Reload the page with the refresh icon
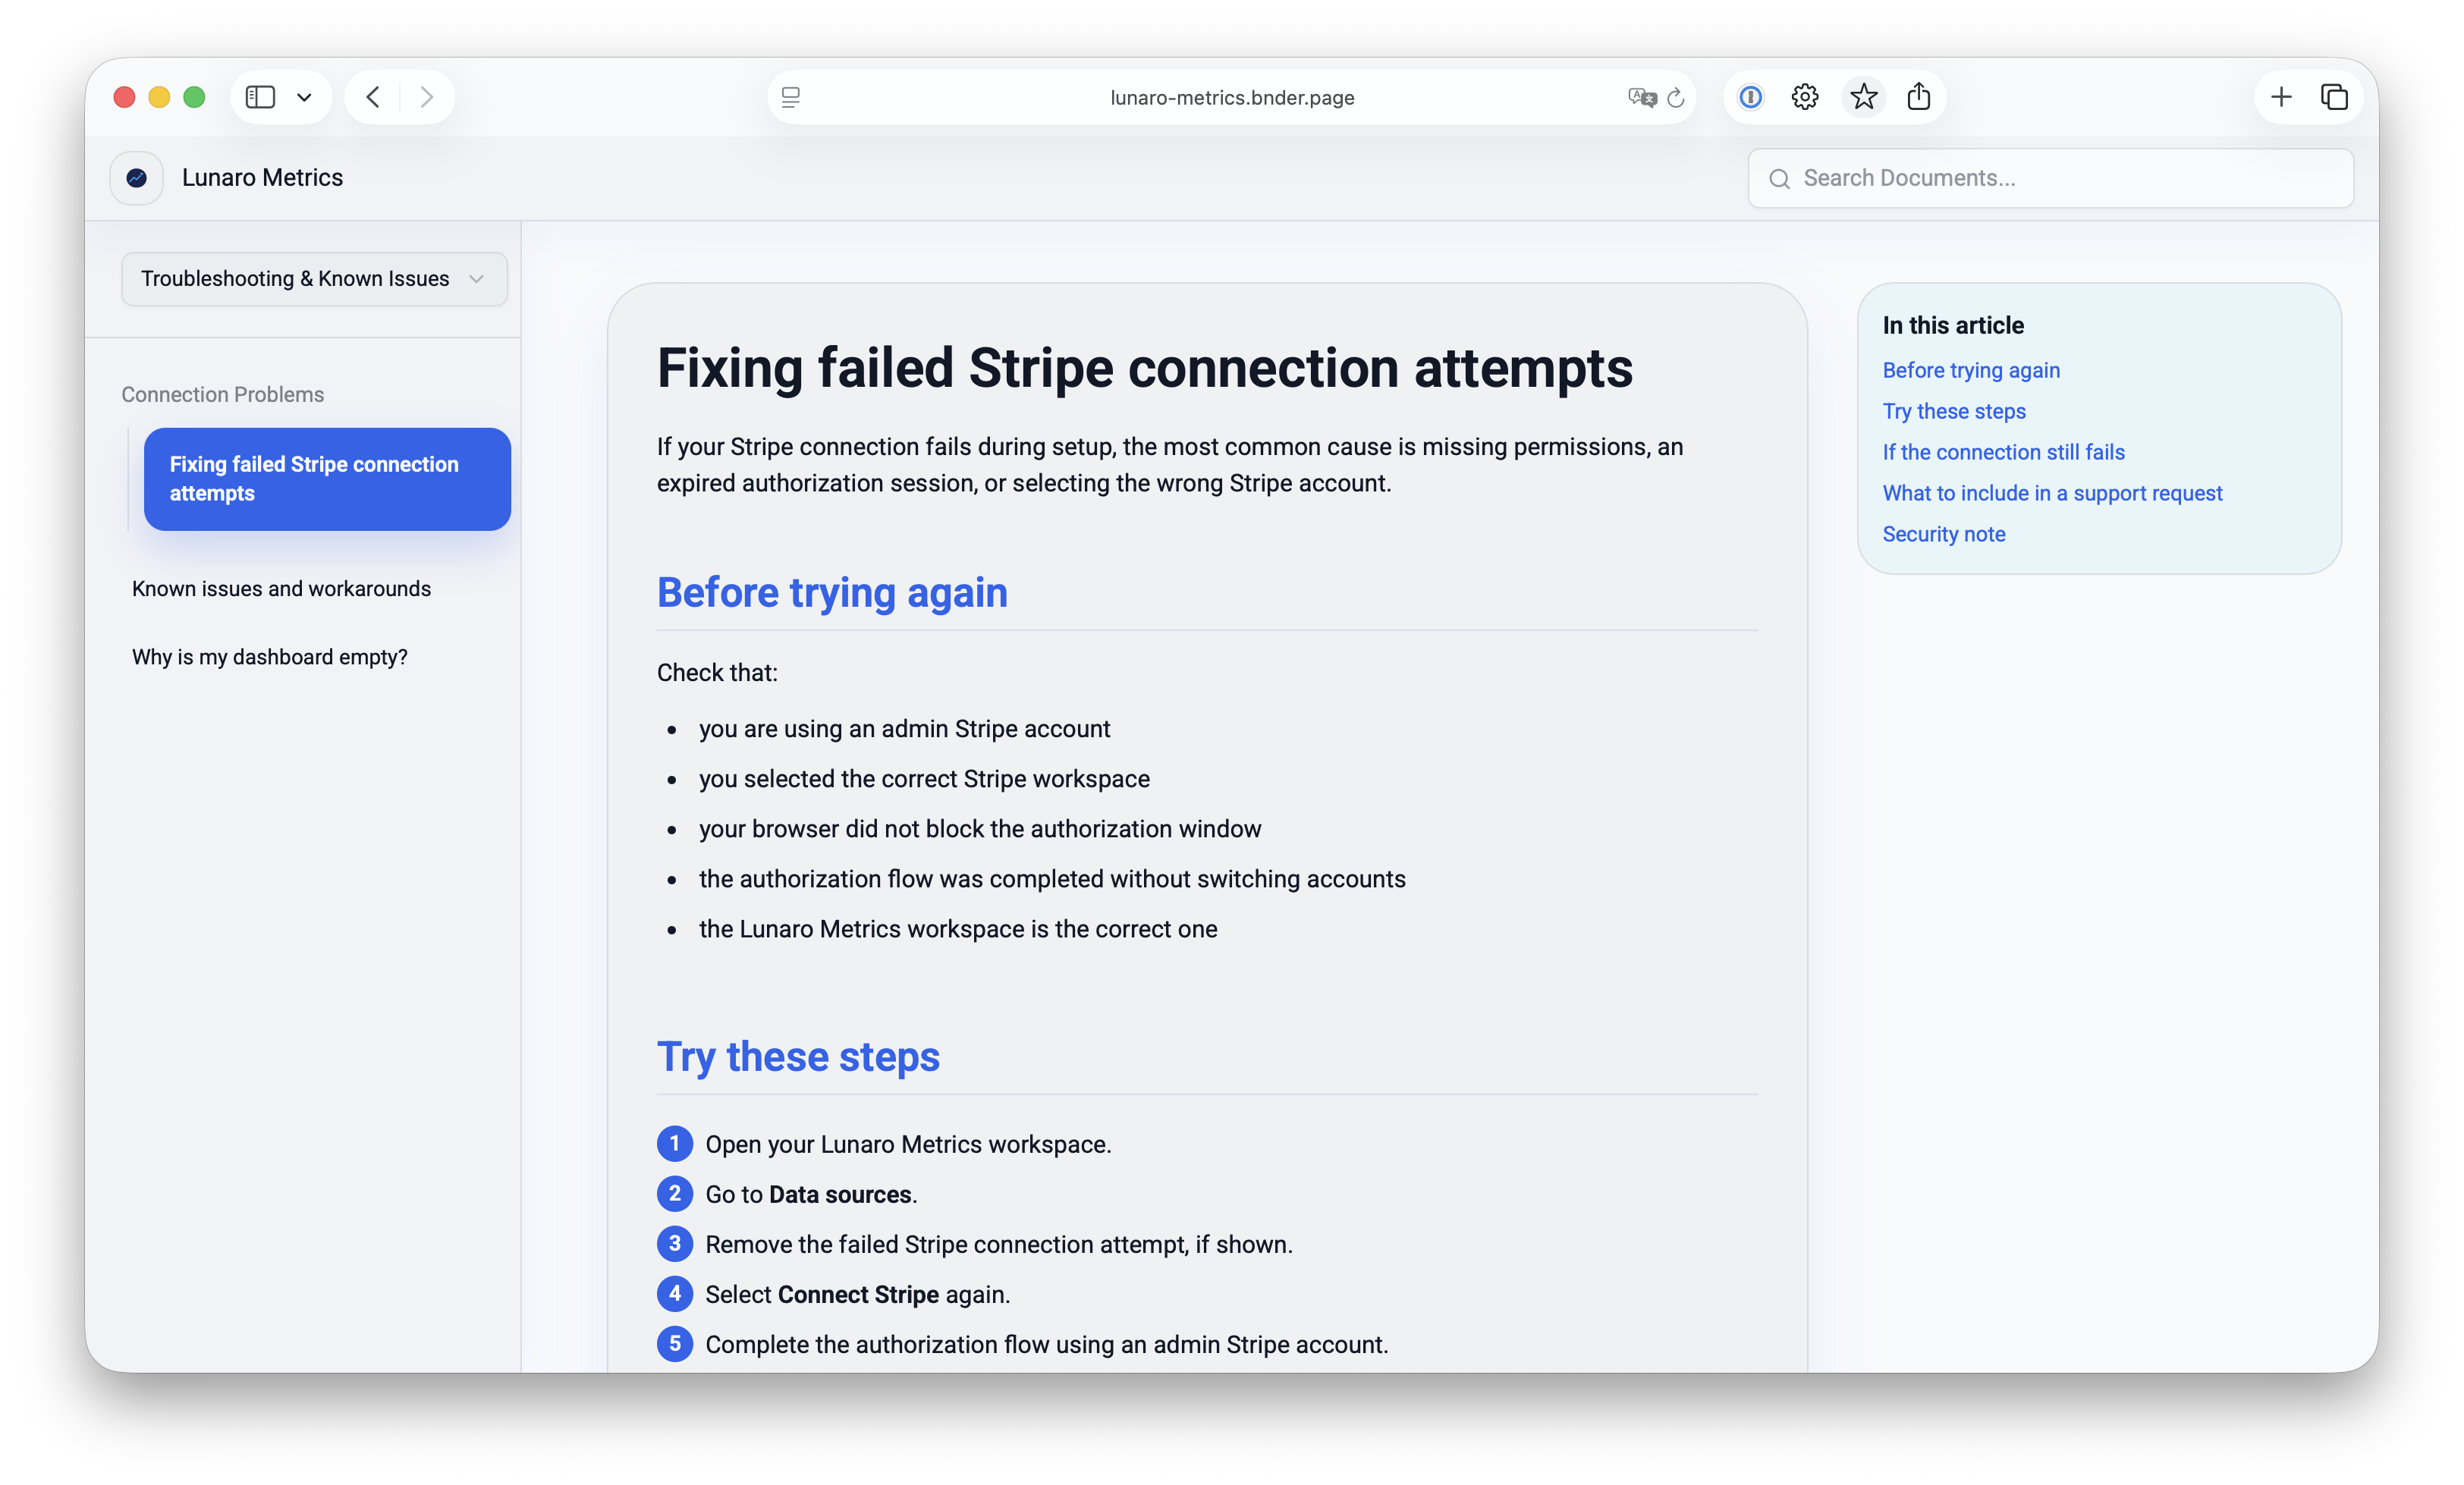Viewport: 2464px width, 1485px height. [1677, 97]
